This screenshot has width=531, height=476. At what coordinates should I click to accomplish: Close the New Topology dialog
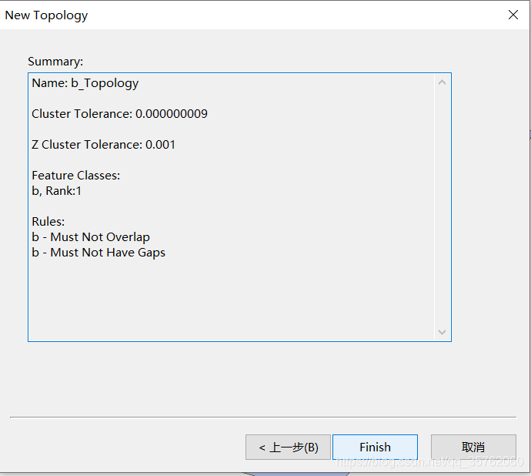pos(513,15)
